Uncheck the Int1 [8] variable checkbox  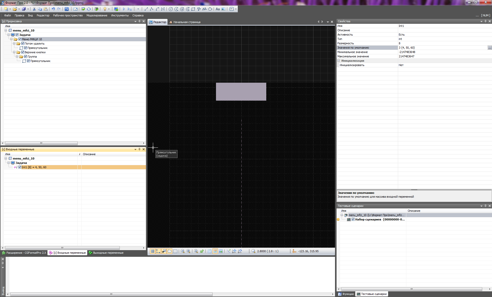[20, 167]
